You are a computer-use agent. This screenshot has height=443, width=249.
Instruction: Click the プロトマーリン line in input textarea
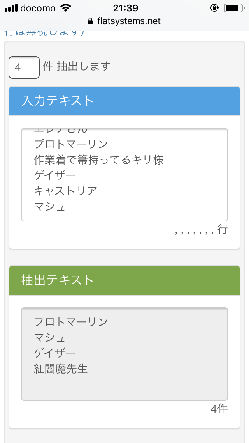point(71,144)
